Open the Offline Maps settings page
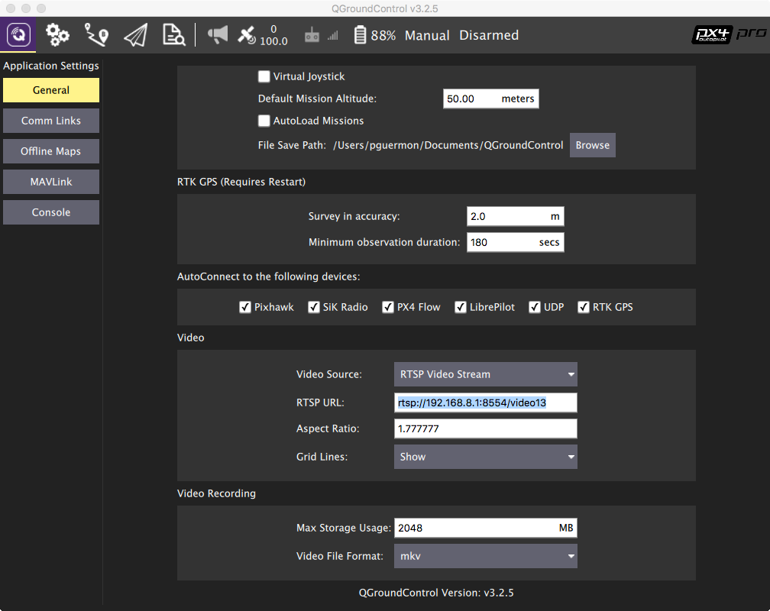770x611 pixels. click(x=51, y=151)
